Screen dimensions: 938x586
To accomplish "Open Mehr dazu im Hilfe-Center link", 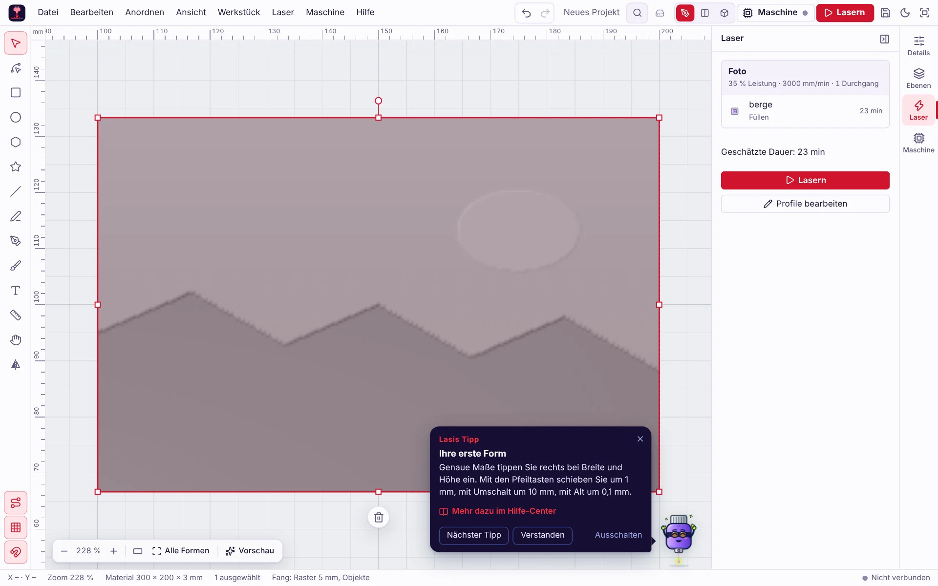I will 497,511.
